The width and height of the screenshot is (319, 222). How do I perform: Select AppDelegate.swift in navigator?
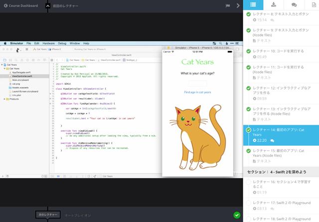click(x=21, y=72)
